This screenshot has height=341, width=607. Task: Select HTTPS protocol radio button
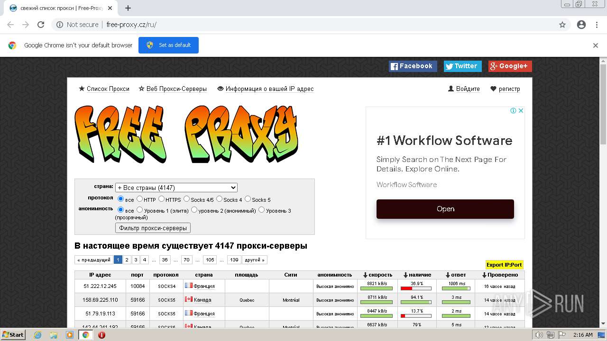pos(162,199)
